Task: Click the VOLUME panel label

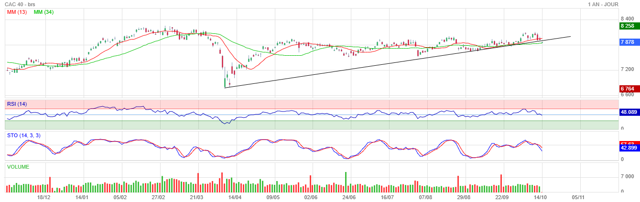Action: coord(18,167)
